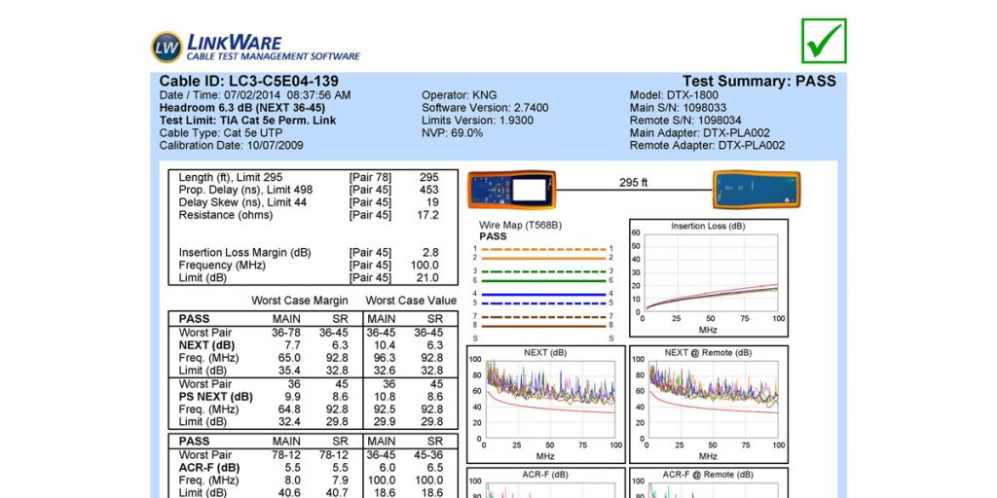Click Main S/N: 1098033
Screen dimensions: 997x498
(678, 108)
